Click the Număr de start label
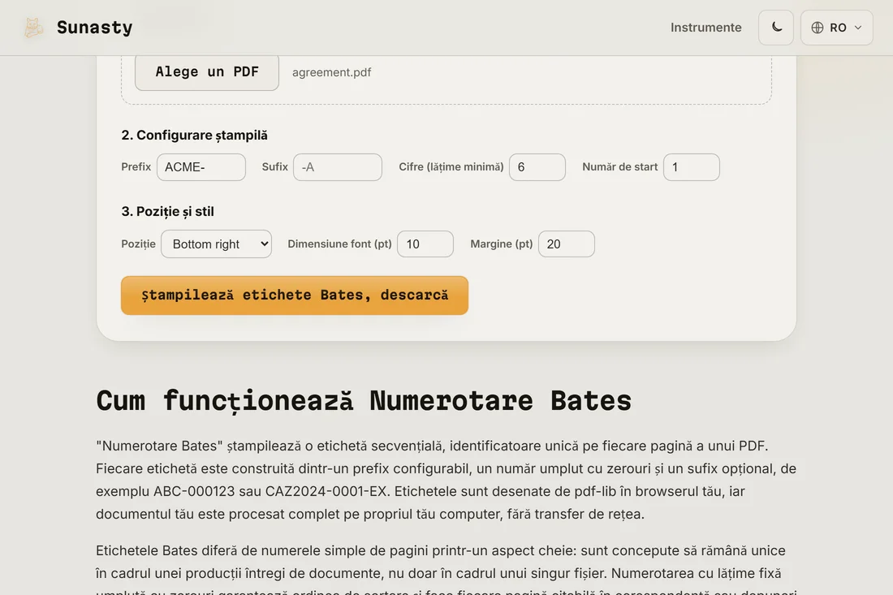Image resolution: width=893 pixels, height=595 pixels. (619, 167)
